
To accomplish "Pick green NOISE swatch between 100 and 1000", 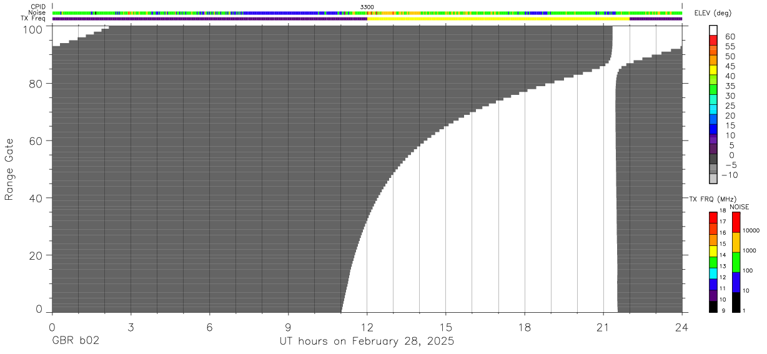I will pyautogui.click(x=736, y=262).
